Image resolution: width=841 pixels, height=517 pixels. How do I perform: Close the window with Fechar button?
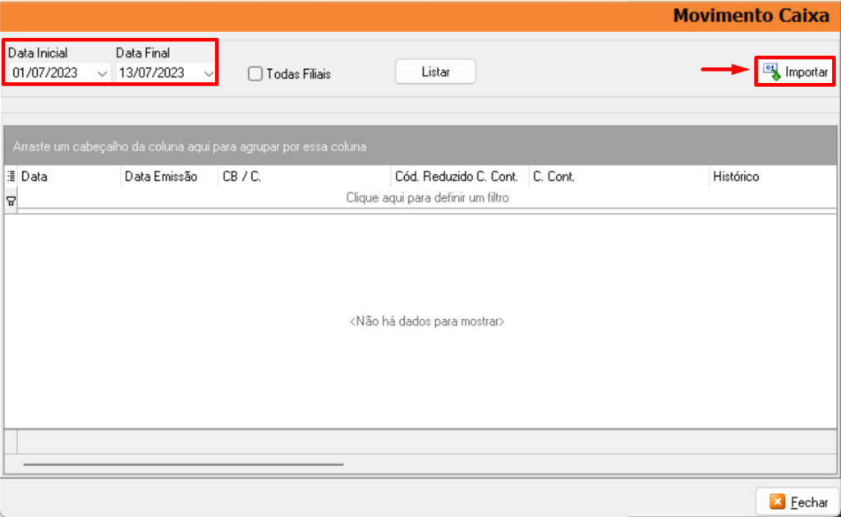[797, 502]
